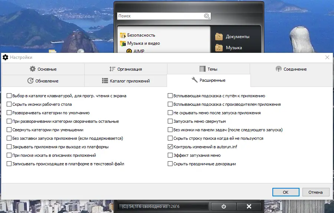This screenshot has height=213, width=334.
Task: Click the wrench icon on the Расширенные tab
Action: (195, 80)
